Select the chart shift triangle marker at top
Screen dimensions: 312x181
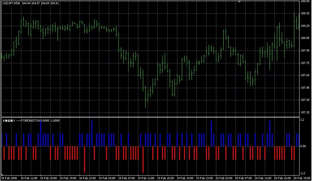(x=239, y=2)
